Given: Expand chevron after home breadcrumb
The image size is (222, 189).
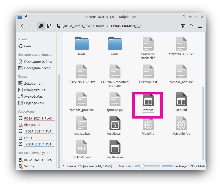Looking at the screenshot, I should click(108, 26).
